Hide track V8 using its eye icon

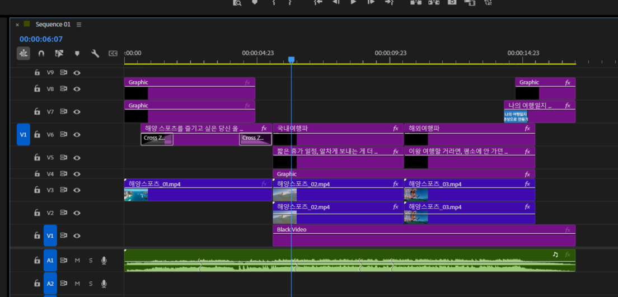[77, 89]
